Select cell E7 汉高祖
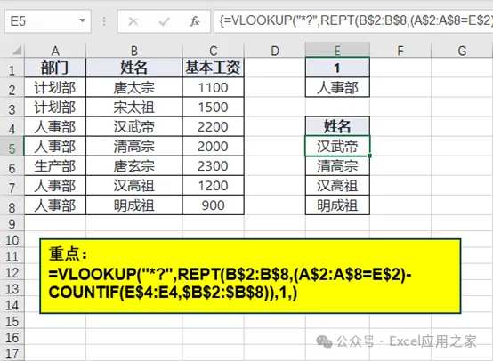 click(x=337, y=186)
